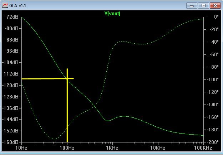The image size is (223, 155).
Task: Click the -20° phase axis label
Action: tap(214, 29)
